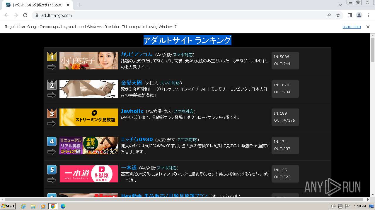
Task: Click the IN:174 counter text
Action: 280,142
